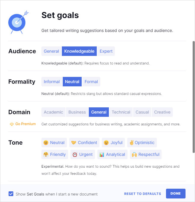Click Reset to Defaults
The width and height of the screenshot is (195, 202).
pos(143,194)
